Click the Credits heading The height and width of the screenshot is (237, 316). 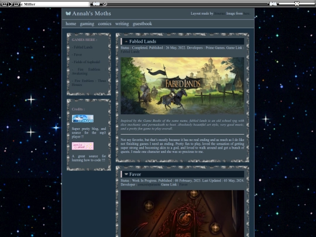coord(78,109)
